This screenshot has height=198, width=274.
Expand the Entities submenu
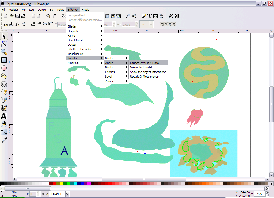tap(116, 72)
